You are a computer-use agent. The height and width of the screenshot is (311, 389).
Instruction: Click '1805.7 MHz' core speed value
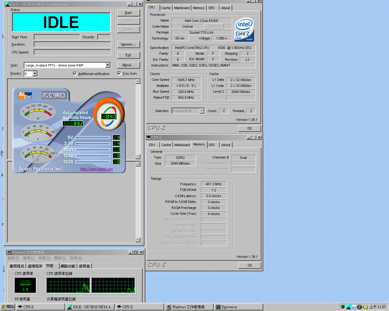click(x=186, y=80)
